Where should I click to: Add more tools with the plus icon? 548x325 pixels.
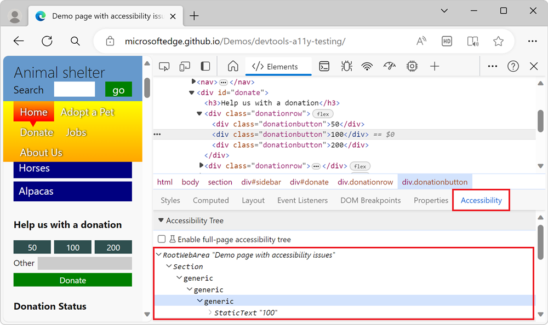click(435, 66)
